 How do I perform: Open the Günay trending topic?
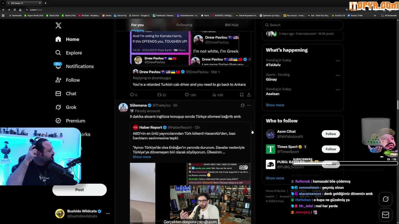[272, 79]
